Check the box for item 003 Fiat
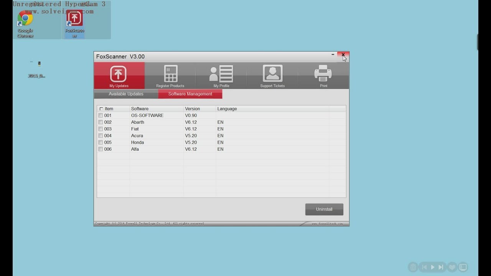The height and width of the screenshot is (276, 491). point(101,129)
